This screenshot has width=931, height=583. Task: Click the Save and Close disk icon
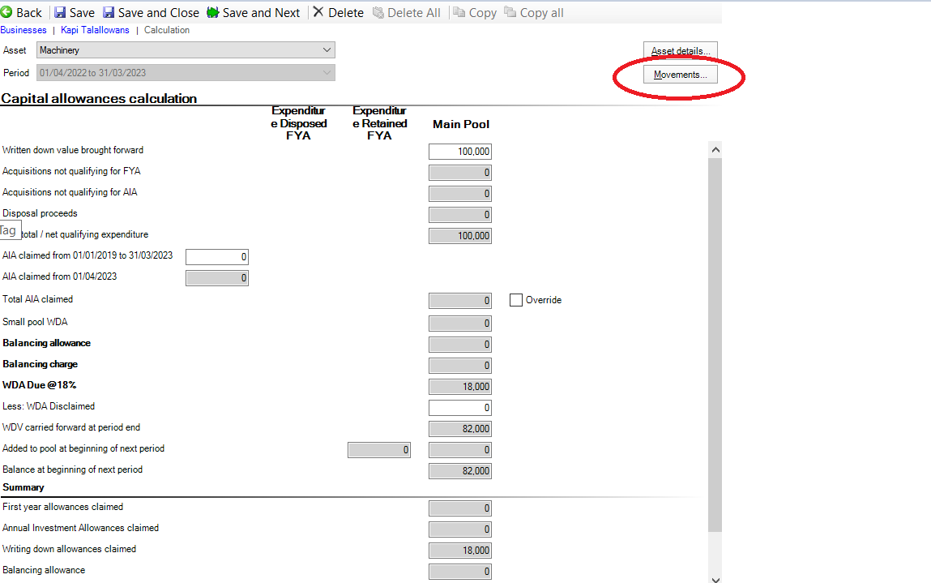pyautogui.click(x=109, y=12)
